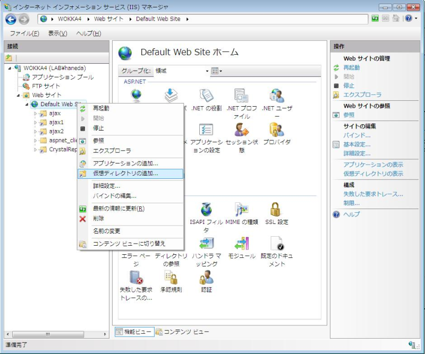This screenshot has height=354, width=425.
Task: Click the address breadcrumb bar
Action: point(203,19)
